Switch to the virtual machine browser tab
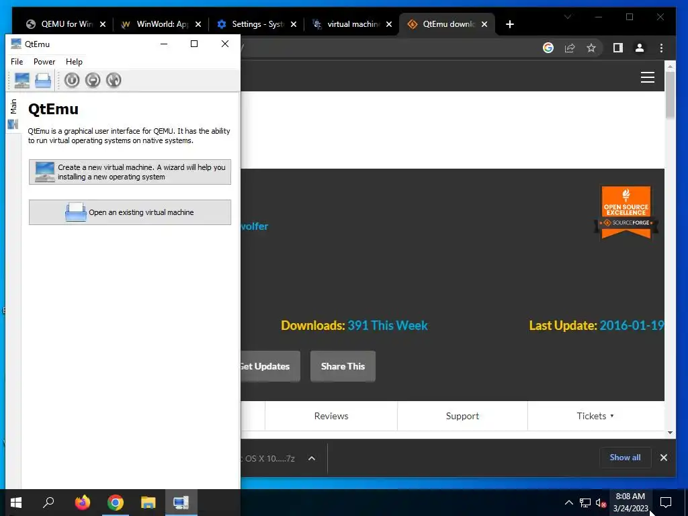Screen dimensions: 688x516 [x=352, y=24]
